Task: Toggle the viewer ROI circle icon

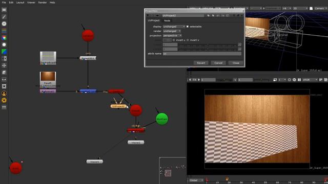Action: click(289, 80)
